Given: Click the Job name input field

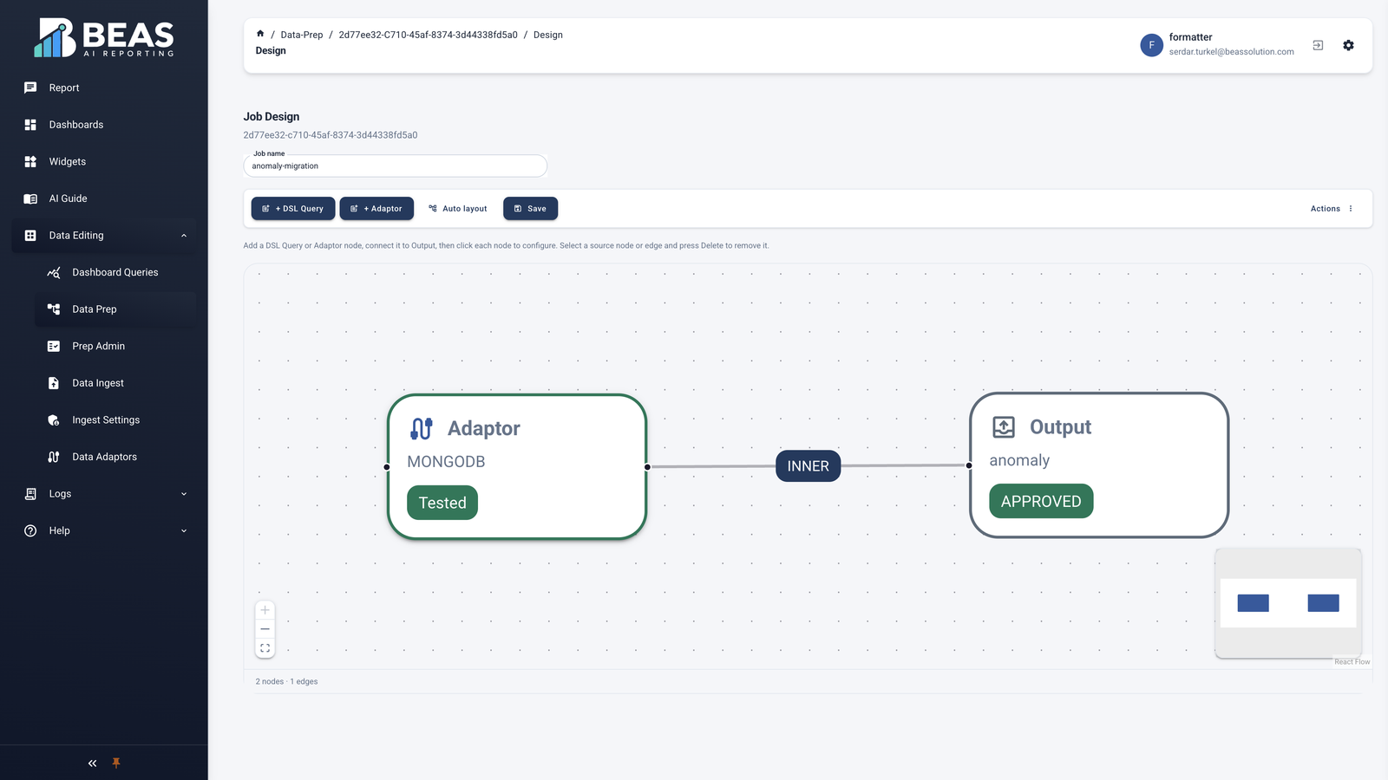Looking at the screenshot, I should coord(396,166).
